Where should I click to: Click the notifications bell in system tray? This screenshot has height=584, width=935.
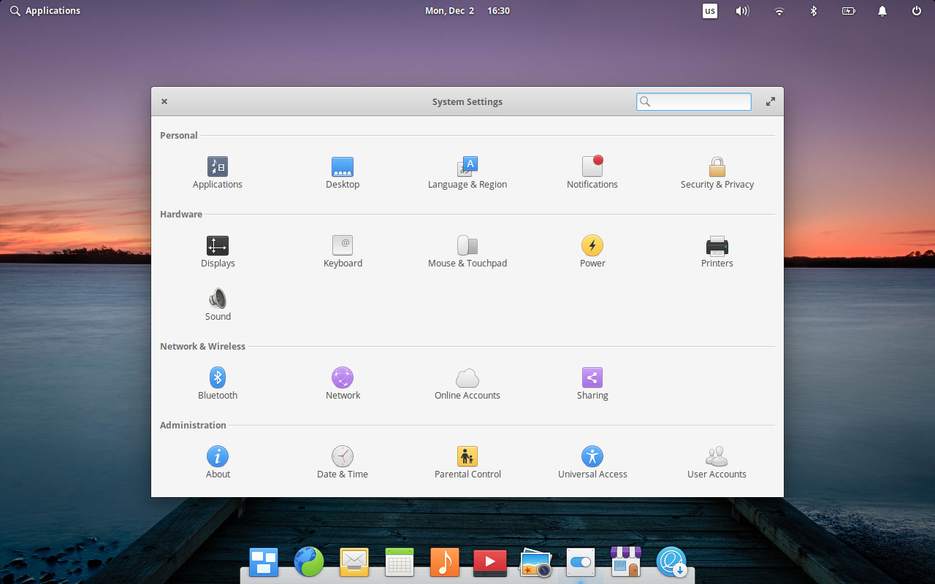point(882,10)
